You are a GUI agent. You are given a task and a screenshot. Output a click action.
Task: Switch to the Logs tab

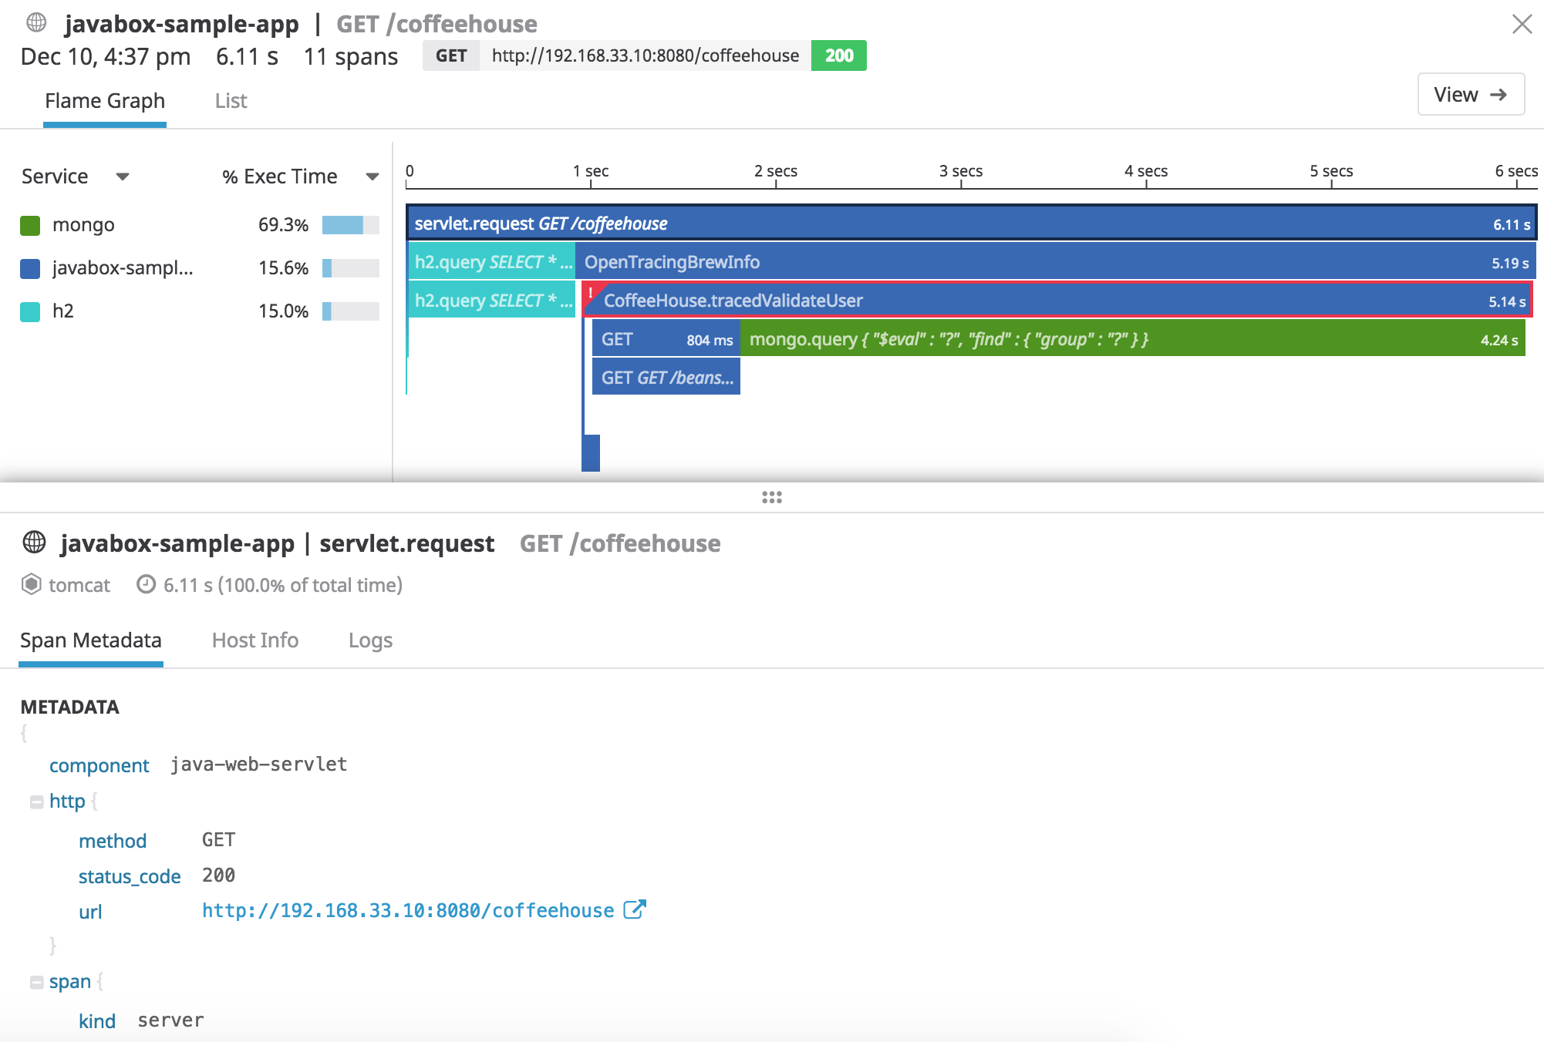pos(370,640)
